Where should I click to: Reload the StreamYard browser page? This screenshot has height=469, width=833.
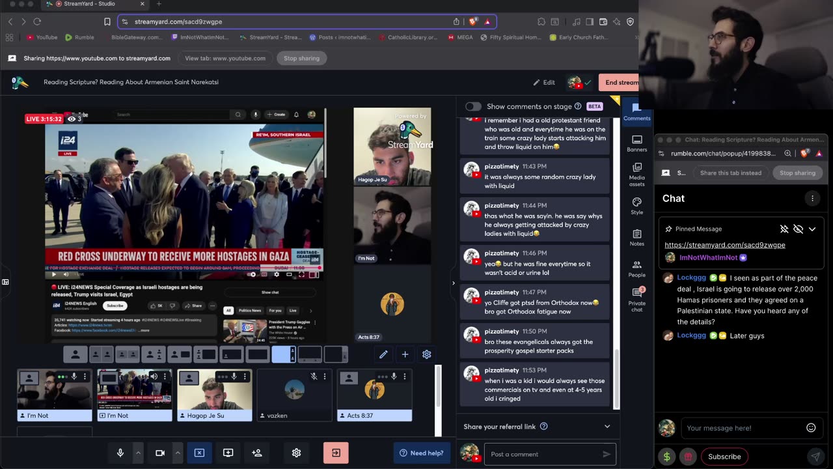pyautogui.click(x=37, y=21)
